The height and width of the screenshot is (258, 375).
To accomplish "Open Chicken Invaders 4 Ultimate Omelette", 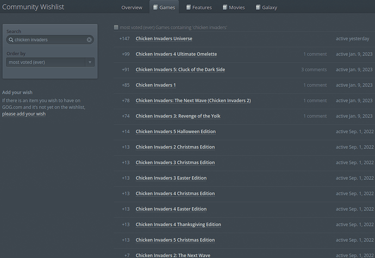I will [x=176, y=54].
